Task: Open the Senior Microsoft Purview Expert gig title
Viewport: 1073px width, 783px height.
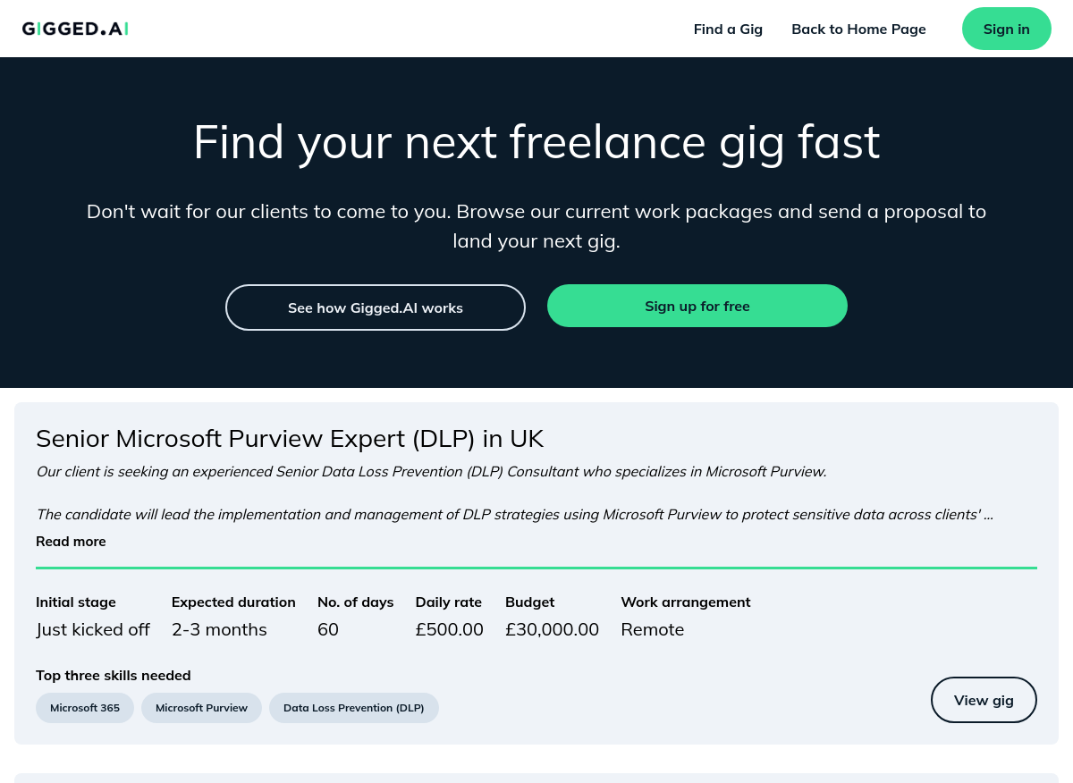Action: click(290, 439)
